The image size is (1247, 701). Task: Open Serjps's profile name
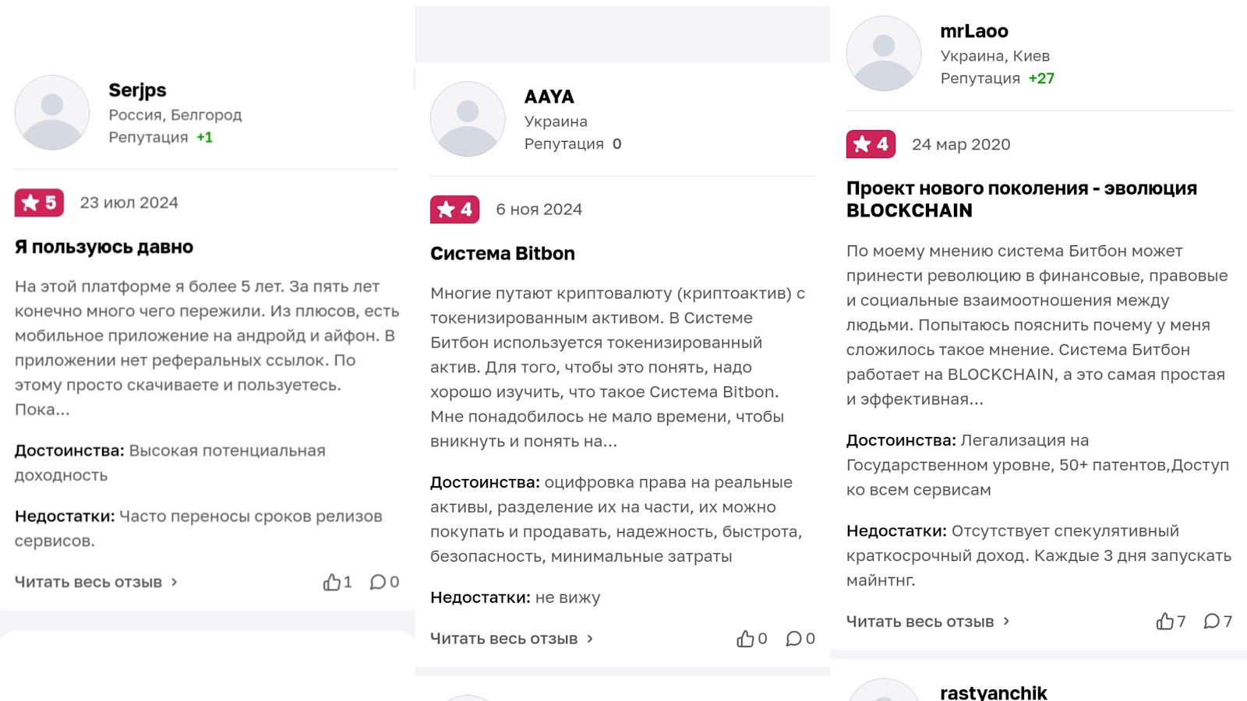[136, 90]
